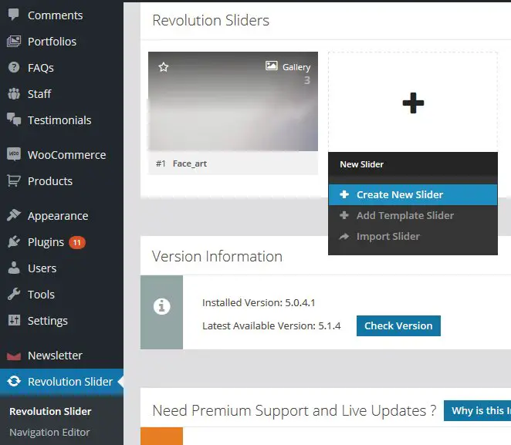Click the Why is this button
The height and width of the screenshot is (445, 511).
click(x=478, y=411)
